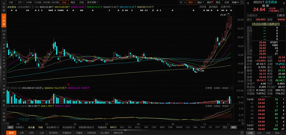Open 设置均线 dropdown
Viewport: 286px width, 135px height.
click(x=226, y=7)
